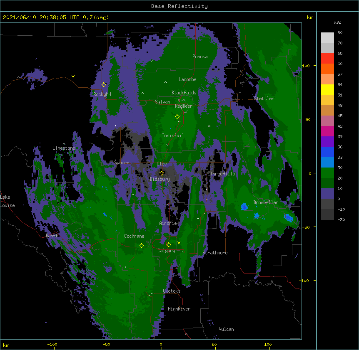Click the RockyMH label
The width and height of the screenshot is (359, 350).
pos(102,94)
